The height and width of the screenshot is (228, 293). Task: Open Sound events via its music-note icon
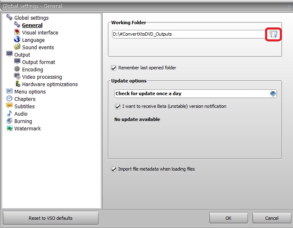17,47
